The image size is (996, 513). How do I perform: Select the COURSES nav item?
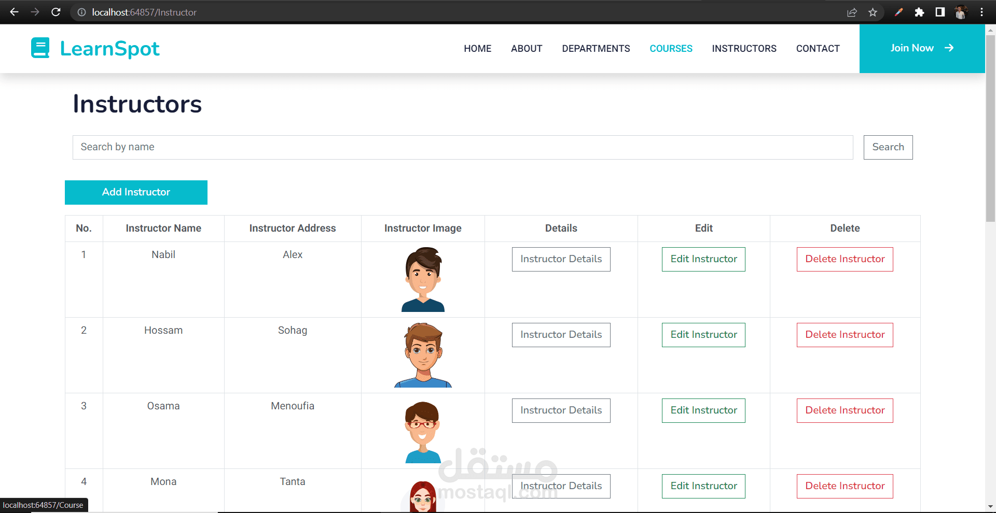671,48
